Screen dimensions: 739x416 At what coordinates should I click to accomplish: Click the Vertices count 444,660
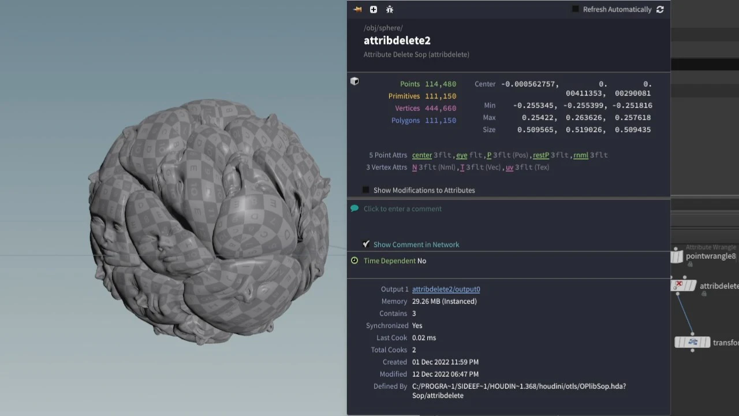tap(441, 108)
